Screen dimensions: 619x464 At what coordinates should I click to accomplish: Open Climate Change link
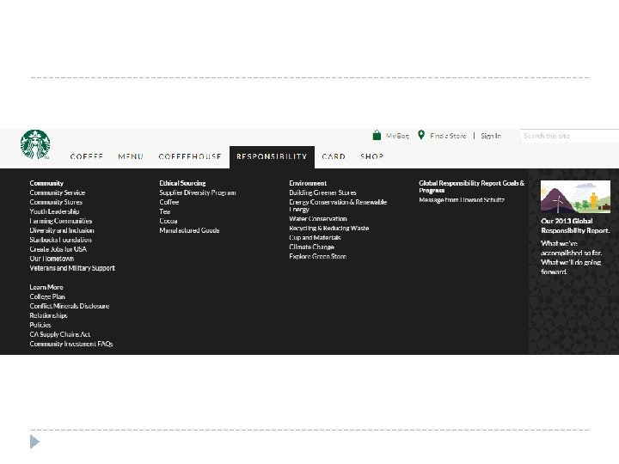click(x=311, y=247)
